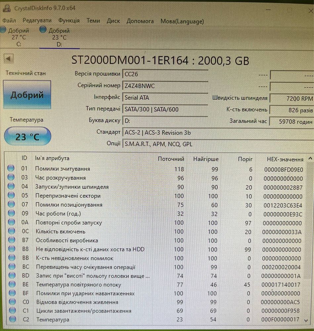Open the Допомога menu
Viewport: 314px width, 331px height.
140,21
